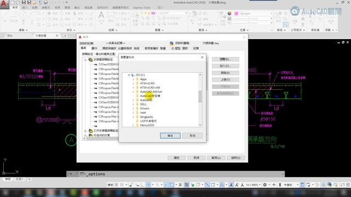Click the Plot printer icon in quick access toolbar
Screen dimensions: 351x197
[46, 2]
